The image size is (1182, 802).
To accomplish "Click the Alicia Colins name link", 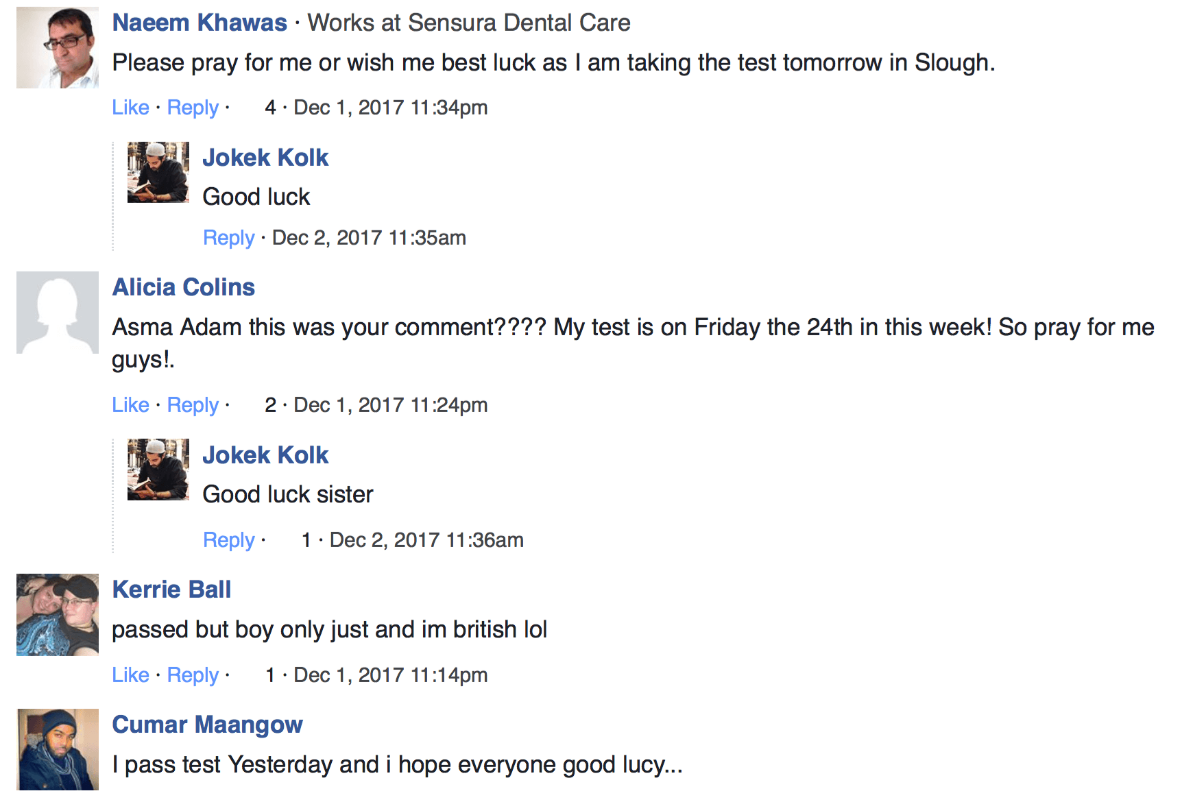I will (x=184, y=287).
